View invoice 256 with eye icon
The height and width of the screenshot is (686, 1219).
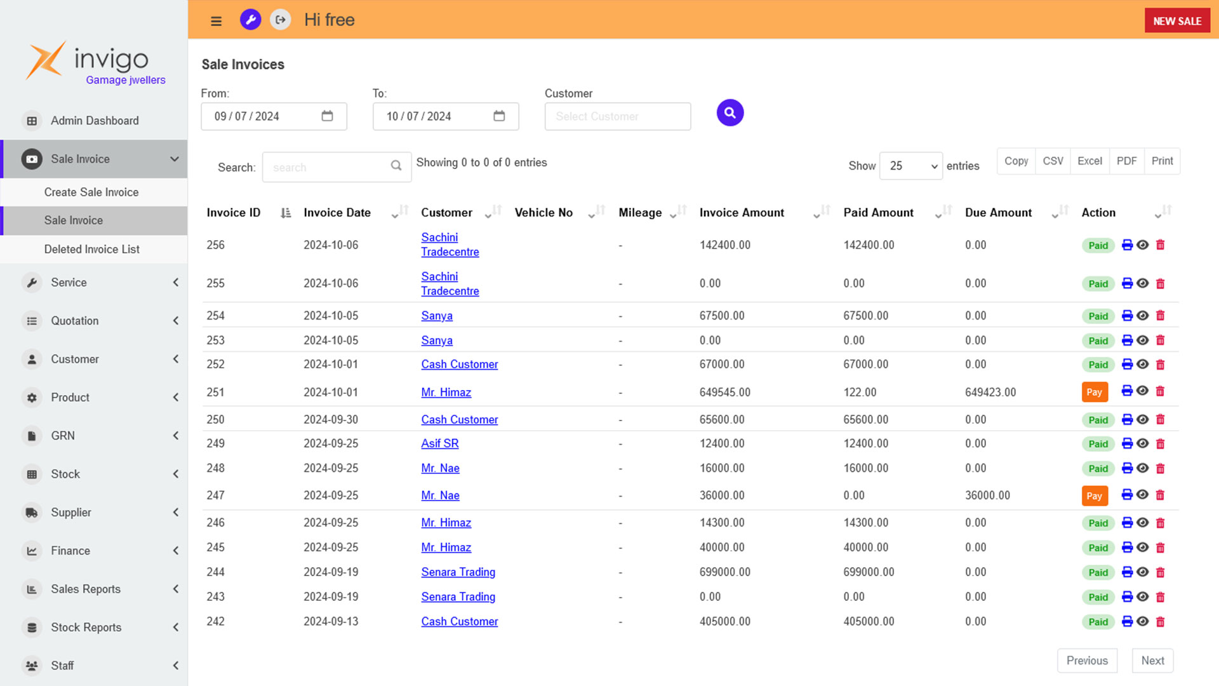pyautogui.click(x=1142, y=245)
